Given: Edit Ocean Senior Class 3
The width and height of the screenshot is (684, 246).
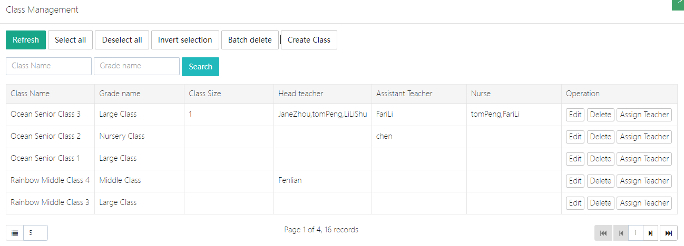Looking at the screenshot, I should 575,115.
